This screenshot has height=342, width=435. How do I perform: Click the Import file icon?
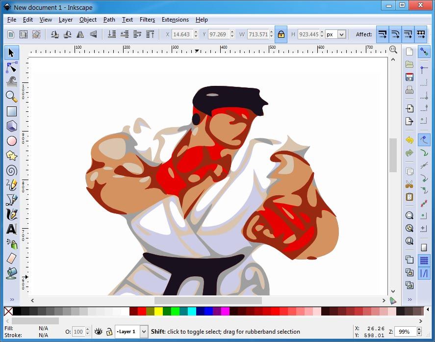pos(409,108)
